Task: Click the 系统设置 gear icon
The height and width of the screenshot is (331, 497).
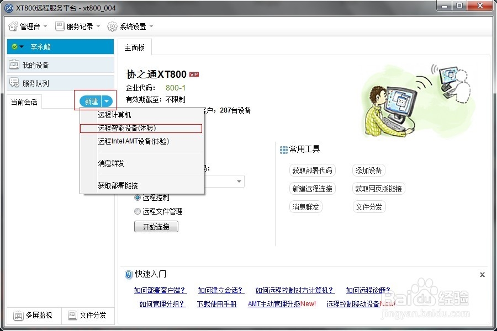Action: tap(112, 26)
